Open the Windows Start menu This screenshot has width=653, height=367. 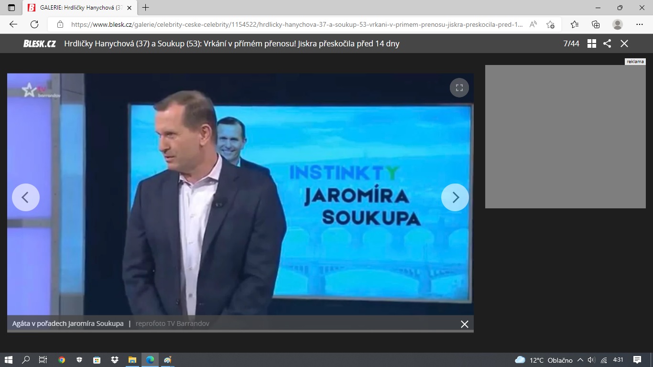[x=8, y=360]
